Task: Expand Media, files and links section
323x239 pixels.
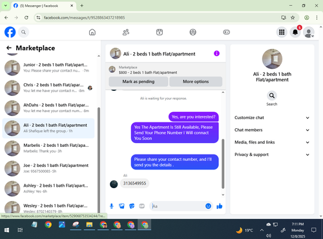Action: (x=272, y=142)
